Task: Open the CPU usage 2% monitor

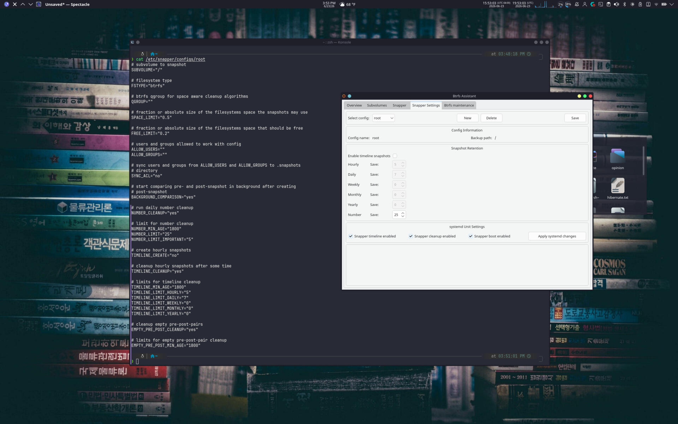Action: (560, 4)
